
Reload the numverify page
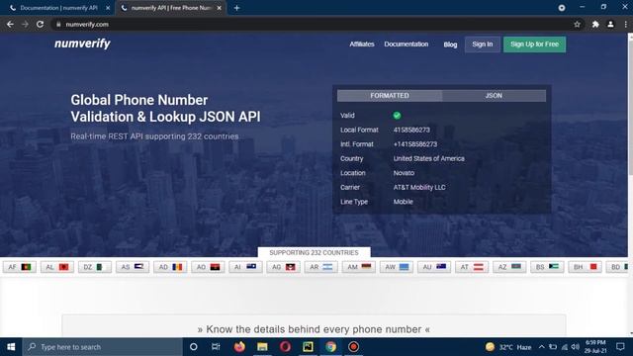40,24
